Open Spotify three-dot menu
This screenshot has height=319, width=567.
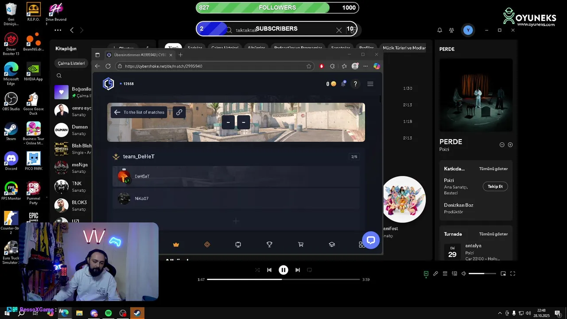pos(58,30)
